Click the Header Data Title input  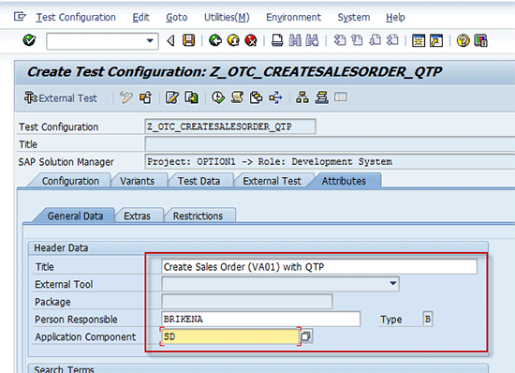pos(319,266)
